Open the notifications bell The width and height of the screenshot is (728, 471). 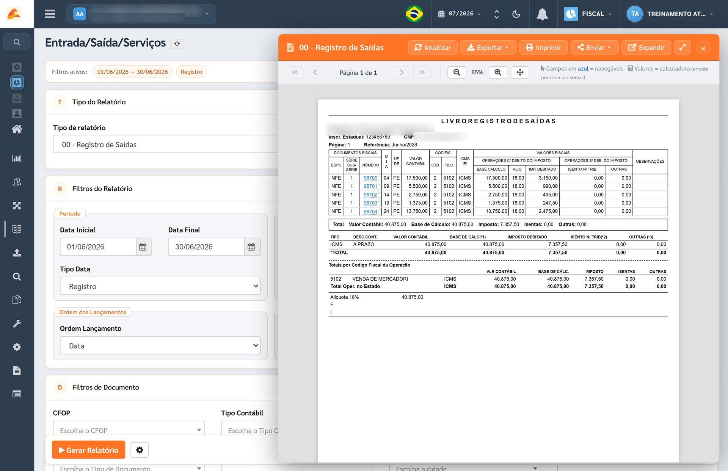(542, 14)
